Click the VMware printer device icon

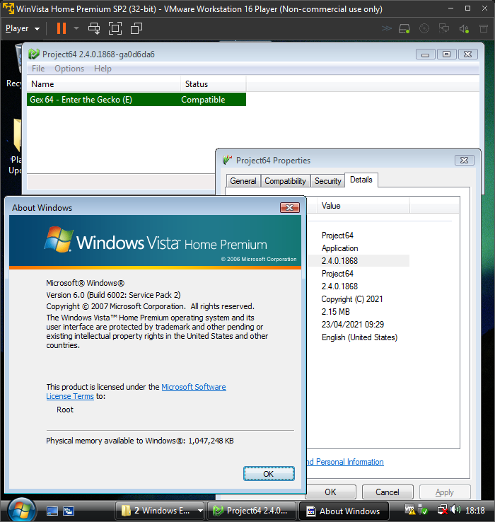pos(484,28)
